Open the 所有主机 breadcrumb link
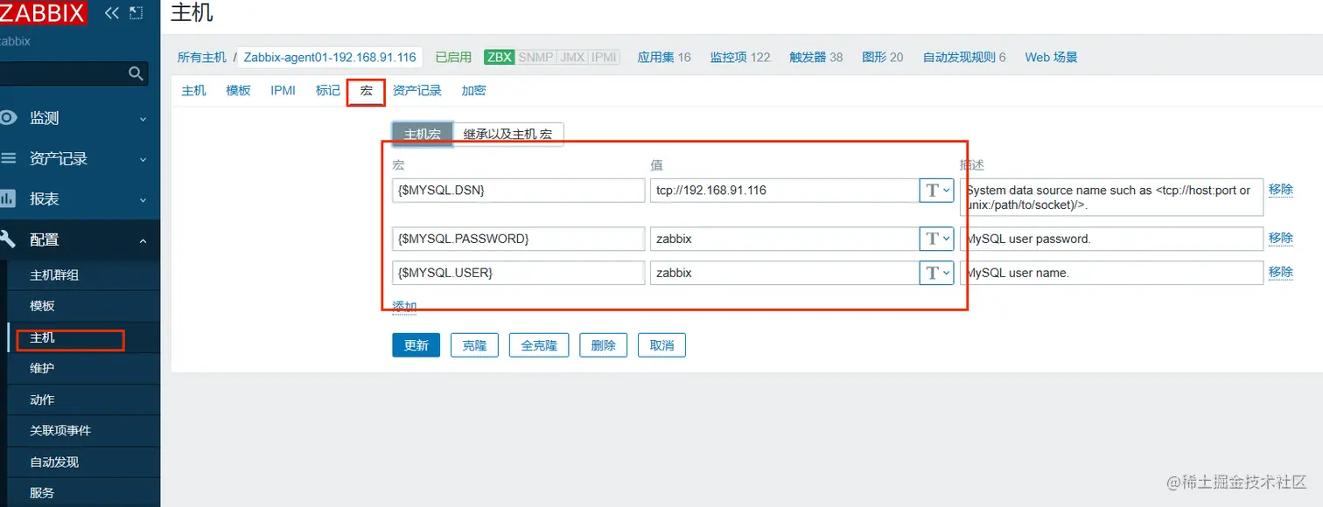 pos(201,57)
